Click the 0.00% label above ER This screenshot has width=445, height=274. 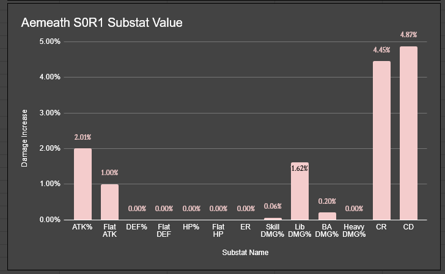point(246,209)
